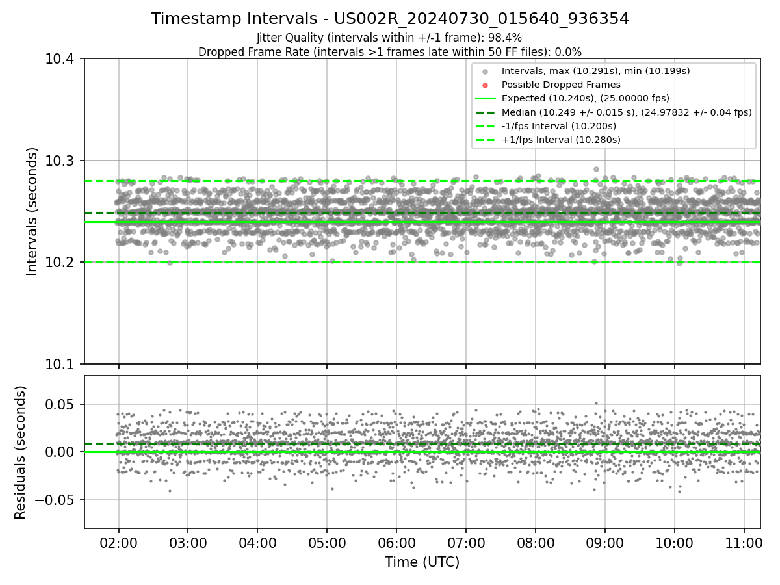Click legend entry 'Expected (10.240s), (25.00000 fps)'
Viewport: 780px width, 585px height.
(x=586, y=98)
